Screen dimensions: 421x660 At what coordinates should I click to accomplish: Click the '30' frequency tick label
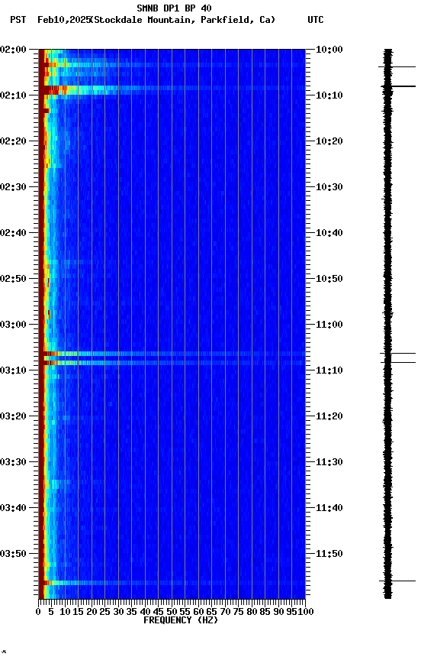tap(118, 612)
